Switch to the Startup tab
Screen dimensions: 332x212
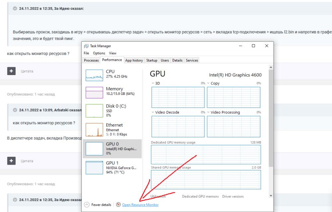pos(152,60)
